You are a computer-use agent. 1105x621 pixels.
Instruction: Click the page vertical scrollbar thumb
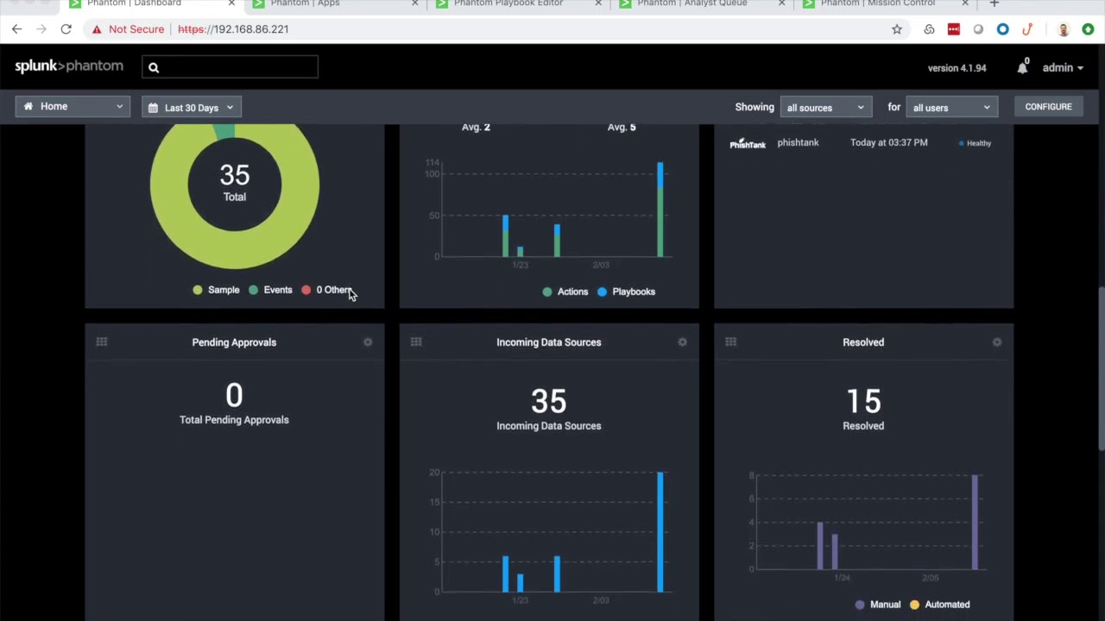(1101, 369)
